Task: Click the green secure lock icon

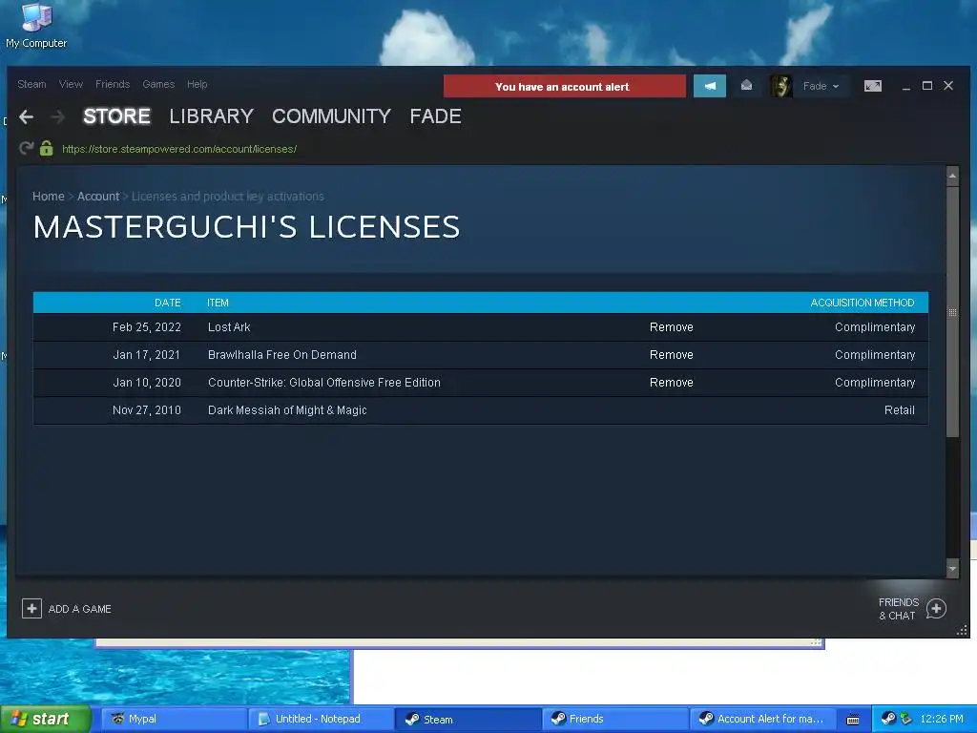Action: click(x=46, y=148)
